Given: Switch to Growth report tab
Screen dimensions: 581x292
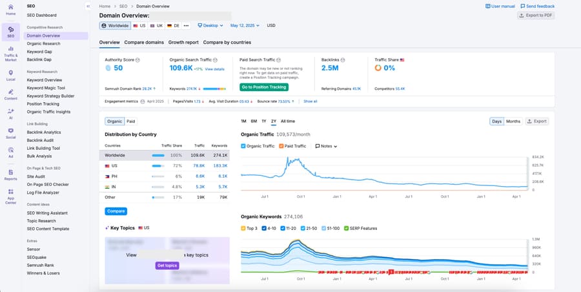Looking at the screenshot, I should [x=183, y=42].
